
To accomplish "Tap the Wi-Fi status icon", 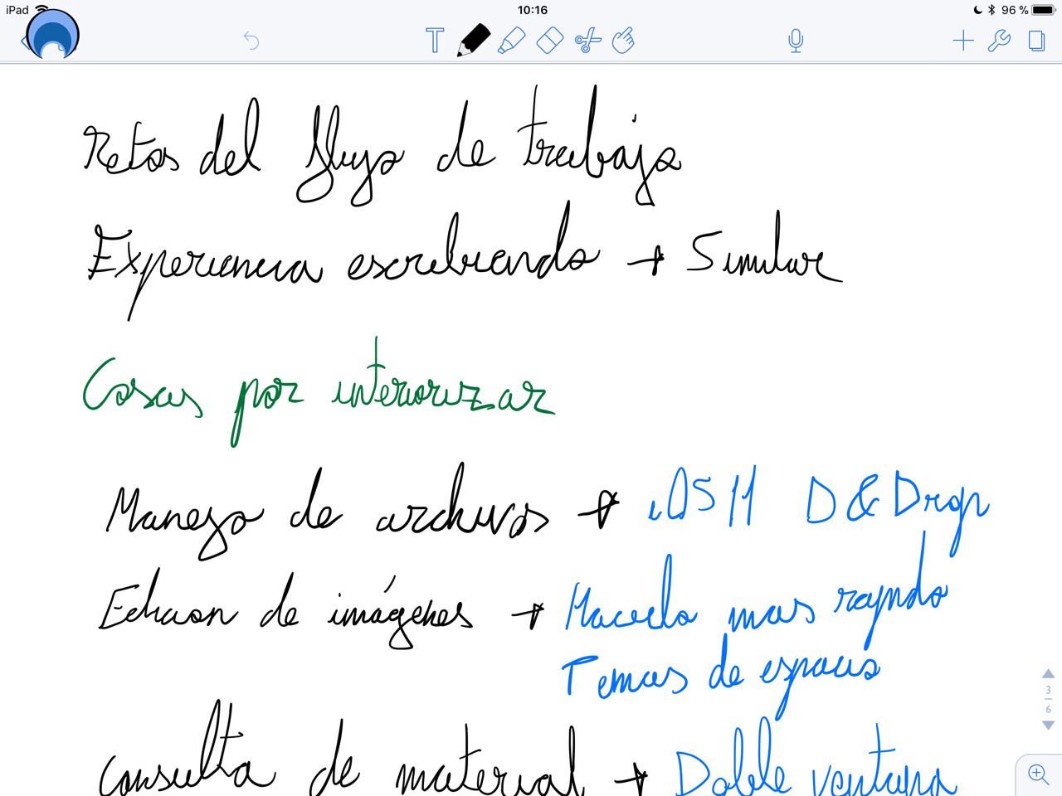I will [41, 9].
